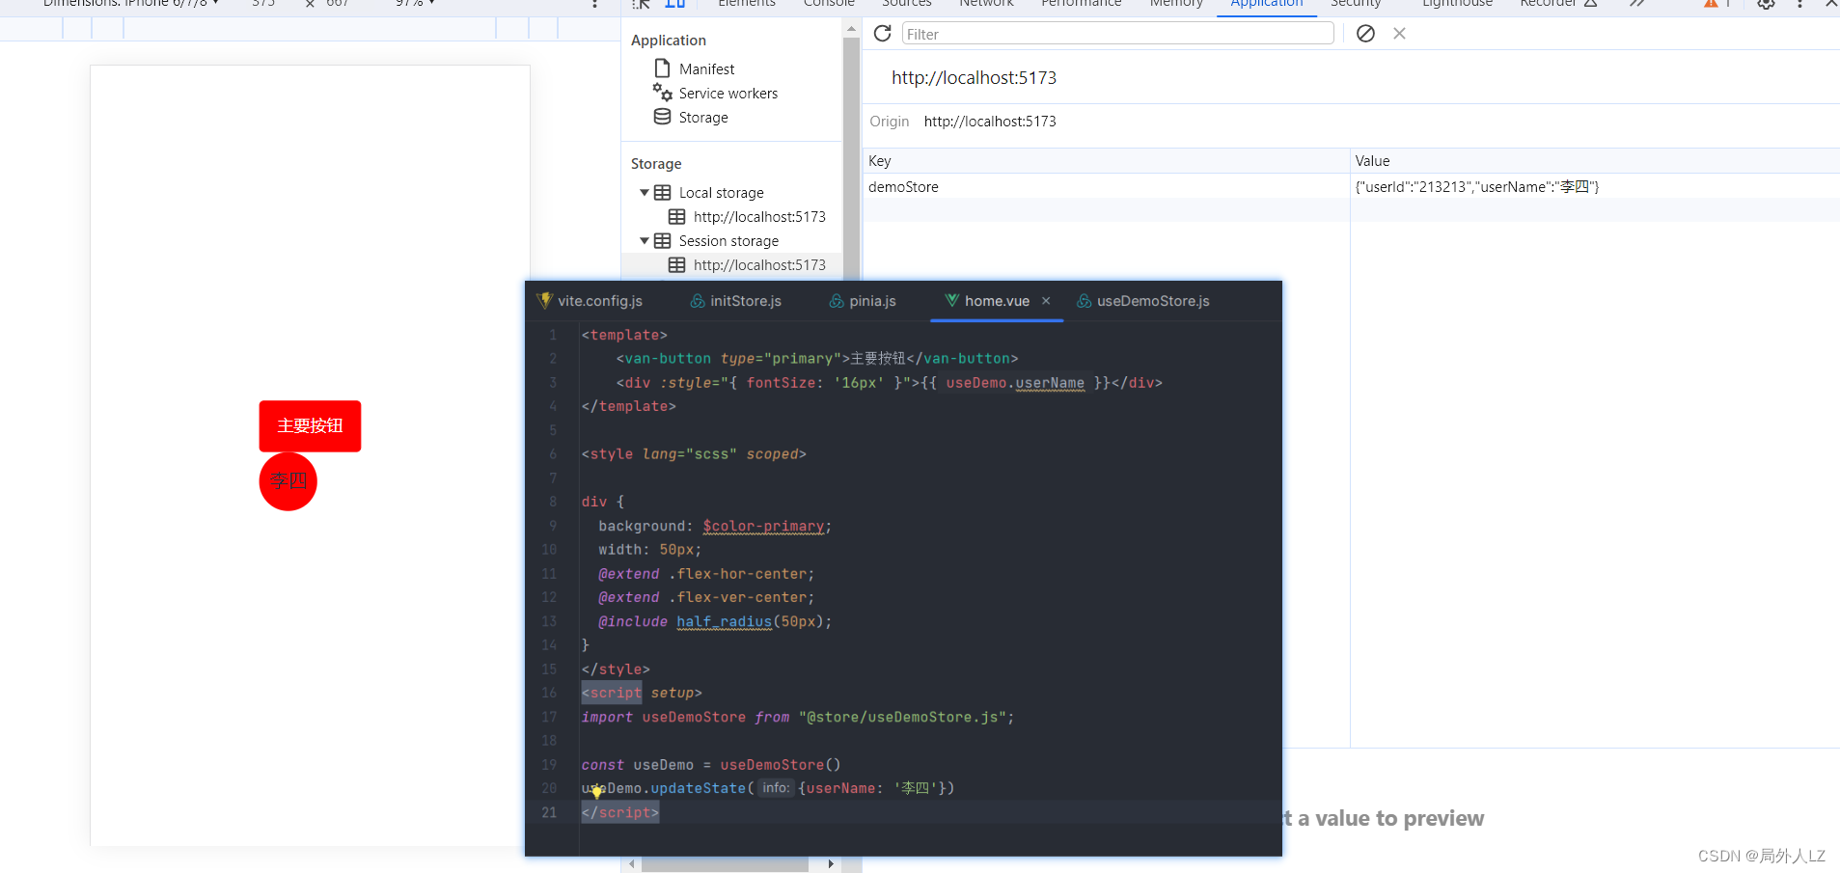The height and width of the screenshot is (873, 1840).
Task: Click the Vite icon on the vite.config.js tab
Action: point(544,300)
